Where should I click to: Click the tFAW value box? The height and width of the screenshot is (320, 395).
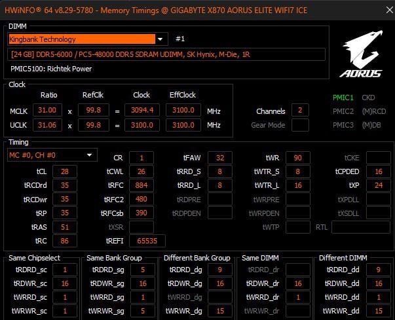(220, 158)
